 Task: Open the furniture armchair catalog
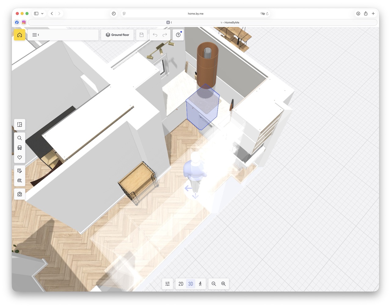[x=20, y=148]
